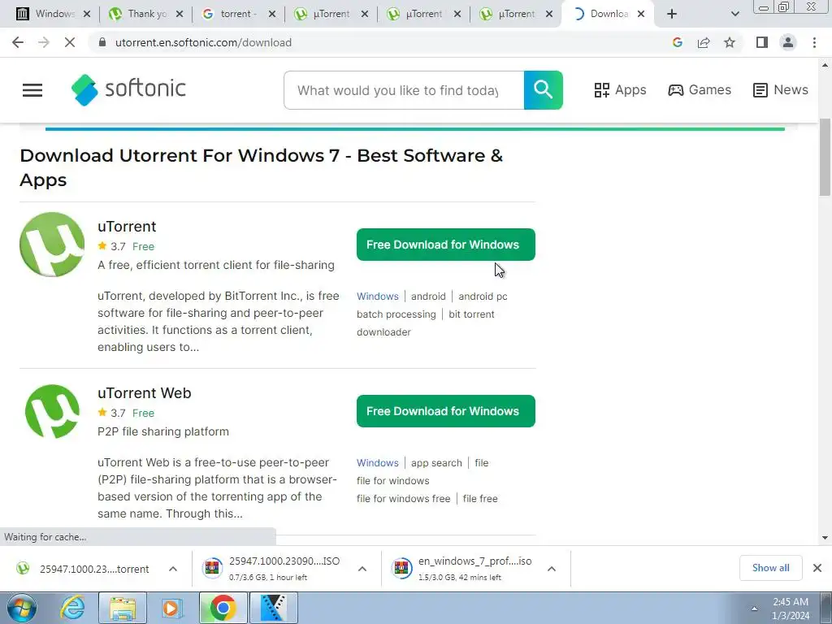
Task: Click Show all downloads
Action: [770, 568]
